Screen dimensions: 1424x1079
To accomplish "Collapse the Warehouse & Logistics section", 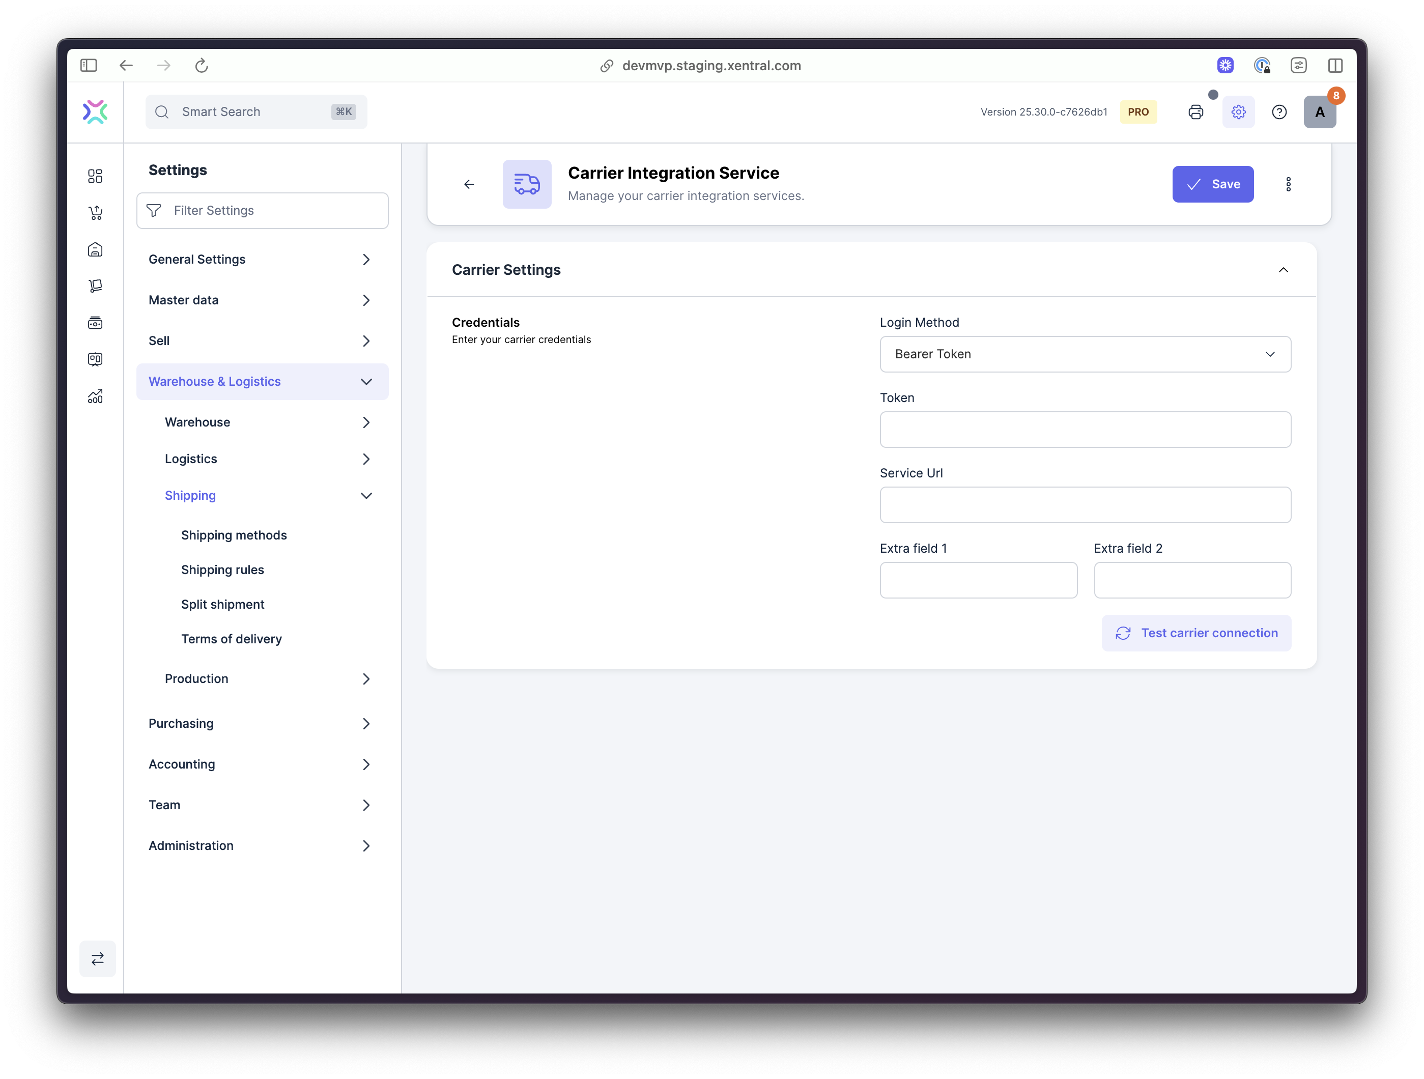I will point(366,381).
